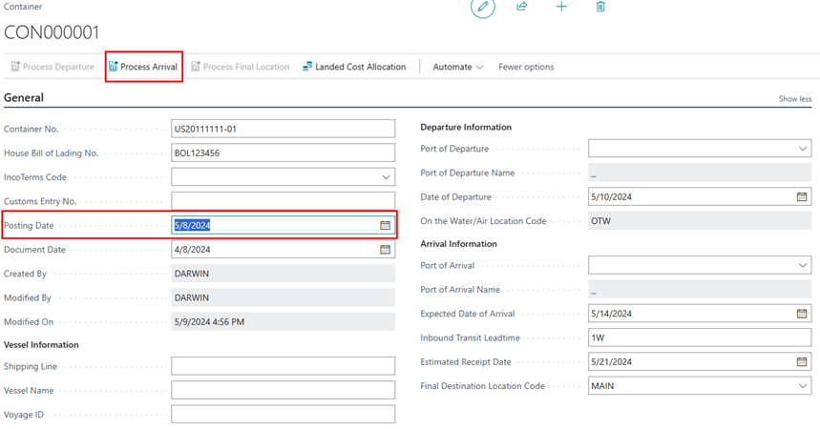
Task: Click the Inbound Transit Leadtime field
Action: (699, 337)
